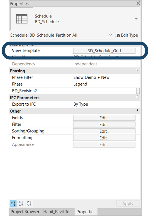Sort properties A to Z

point(21,203)
